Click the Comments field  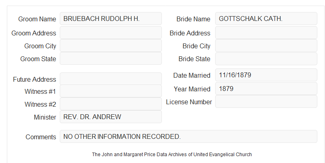[x=189, y=136]
